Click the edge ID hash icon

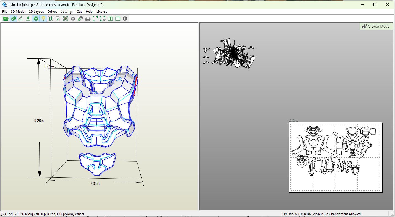click(28, 19)
